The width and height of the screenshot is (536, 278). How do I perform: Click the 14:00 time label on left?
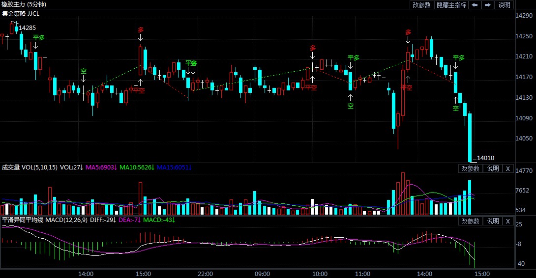pos(86,274)
